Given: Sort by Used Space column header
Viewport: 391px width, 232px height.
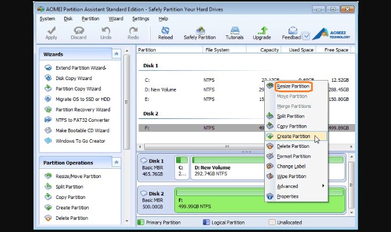Looking at the screenshot, I should [299, 50].
